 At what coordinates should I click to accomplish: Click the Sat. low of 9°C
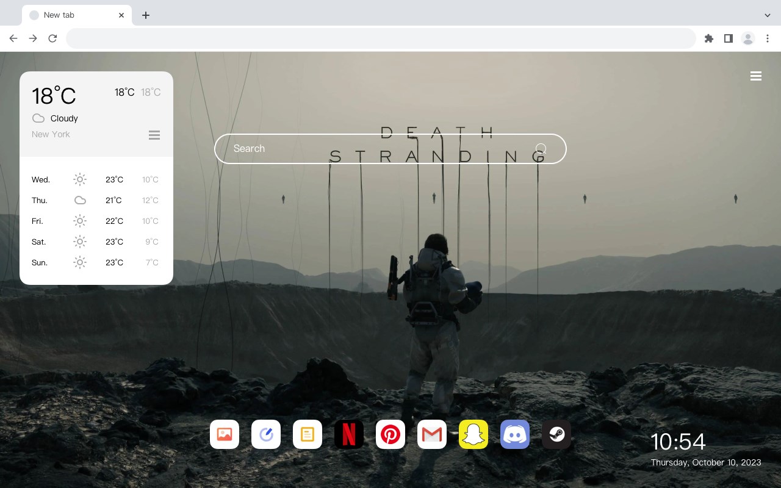(152, 242)
